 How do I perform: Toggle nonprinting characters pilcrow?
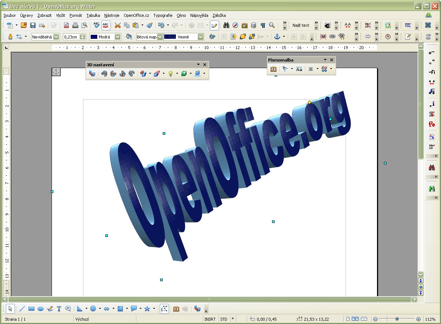pos(263,25)
